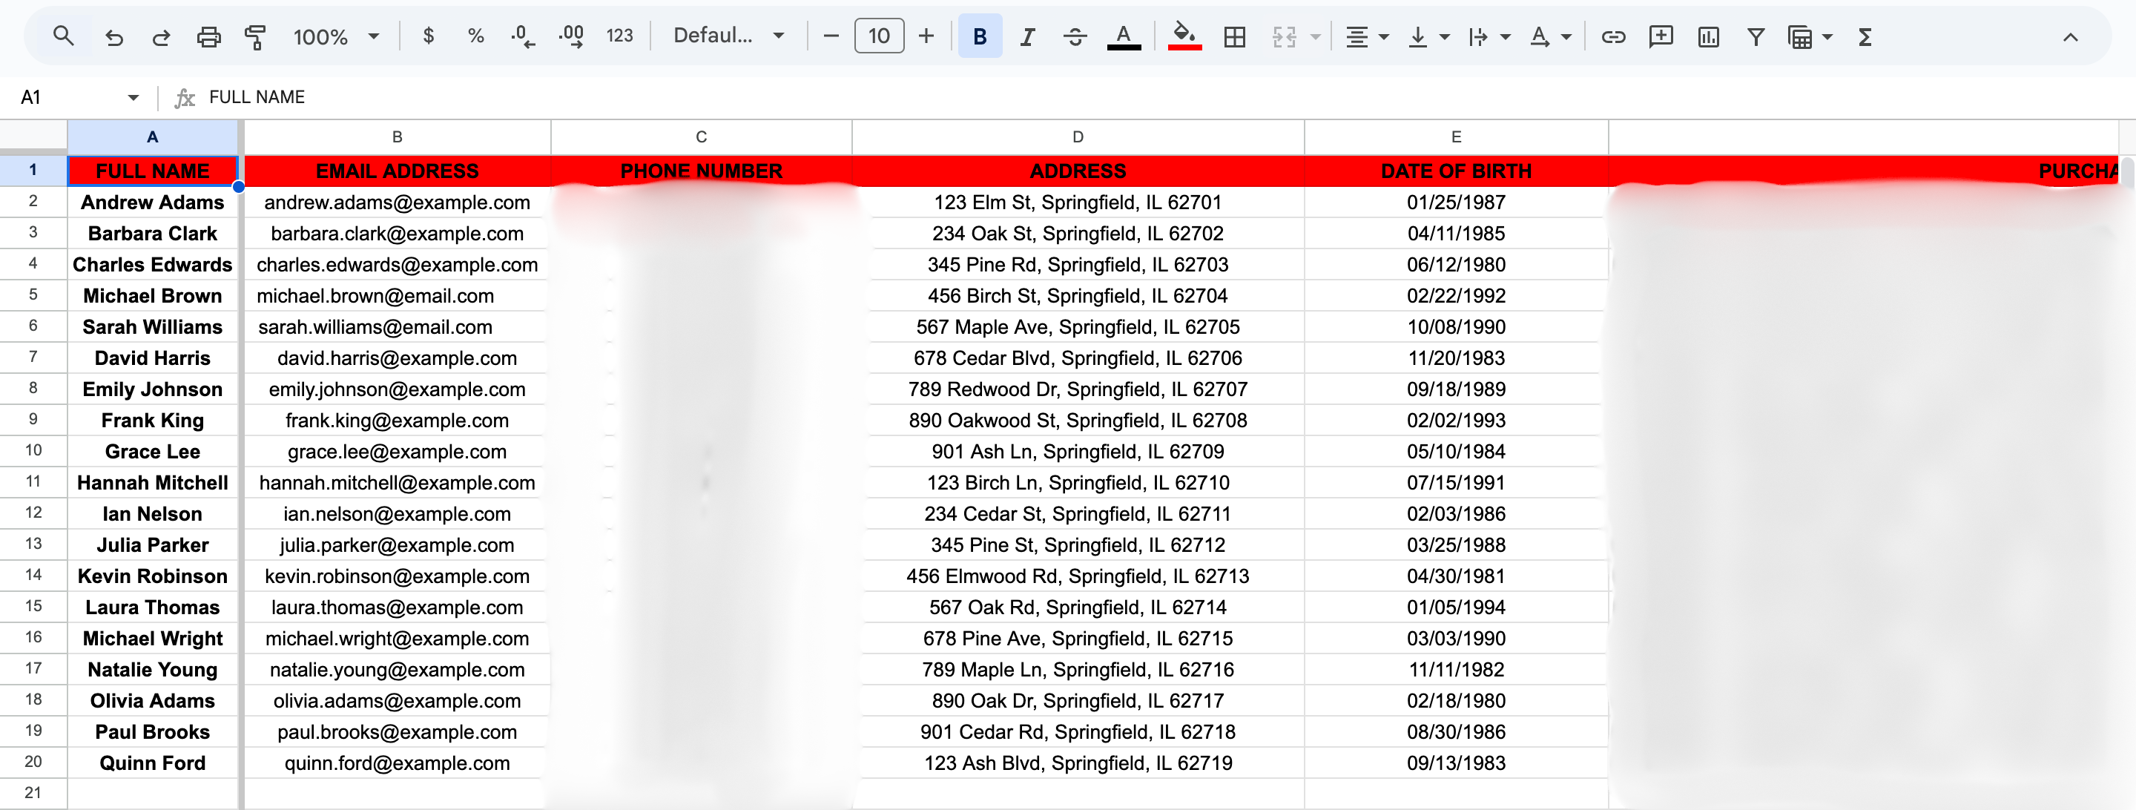
Task: Select the paint format tool
Action: point(255,36)
